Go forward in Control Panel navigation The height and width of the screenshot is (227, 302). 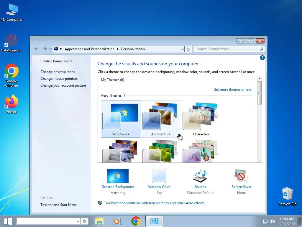[x=45, y=49]
